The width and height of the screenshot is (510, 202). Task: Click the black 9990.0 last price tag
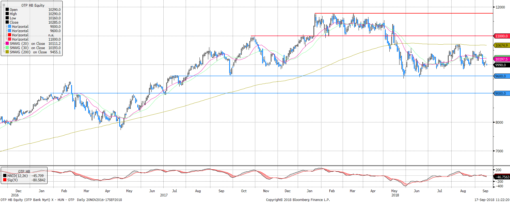tap(501, 65)
